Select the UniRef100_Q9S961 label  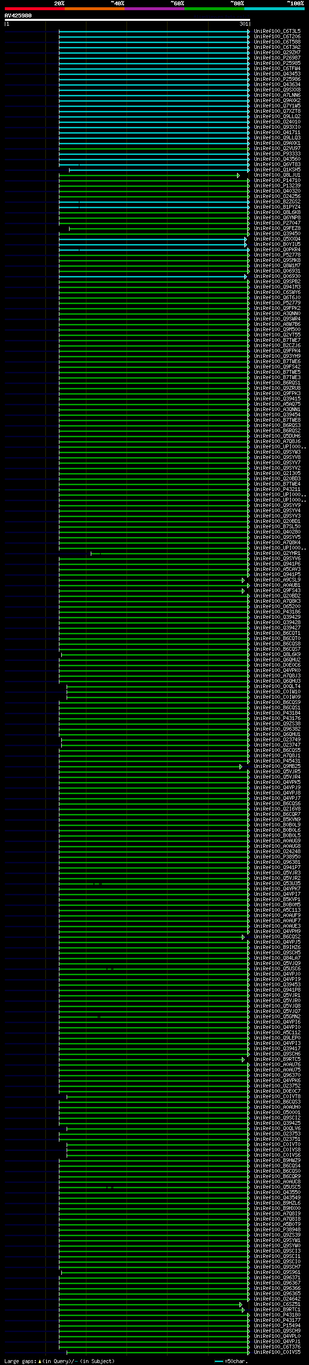pyautogui.click(x=277, y=1272)
